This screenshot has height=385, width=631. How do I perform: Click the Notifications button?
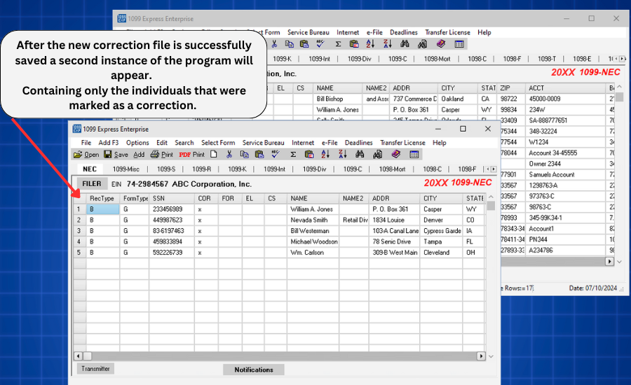(254, 370)
